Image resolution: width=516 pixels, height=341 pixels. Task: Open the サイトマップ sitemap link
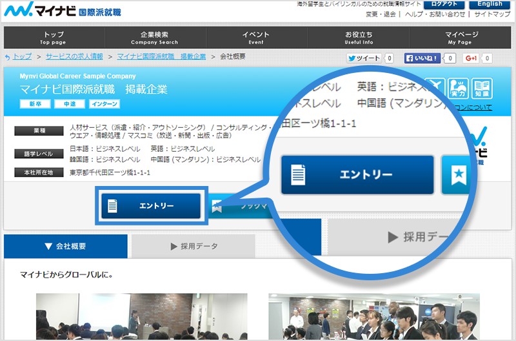[492, 14]
